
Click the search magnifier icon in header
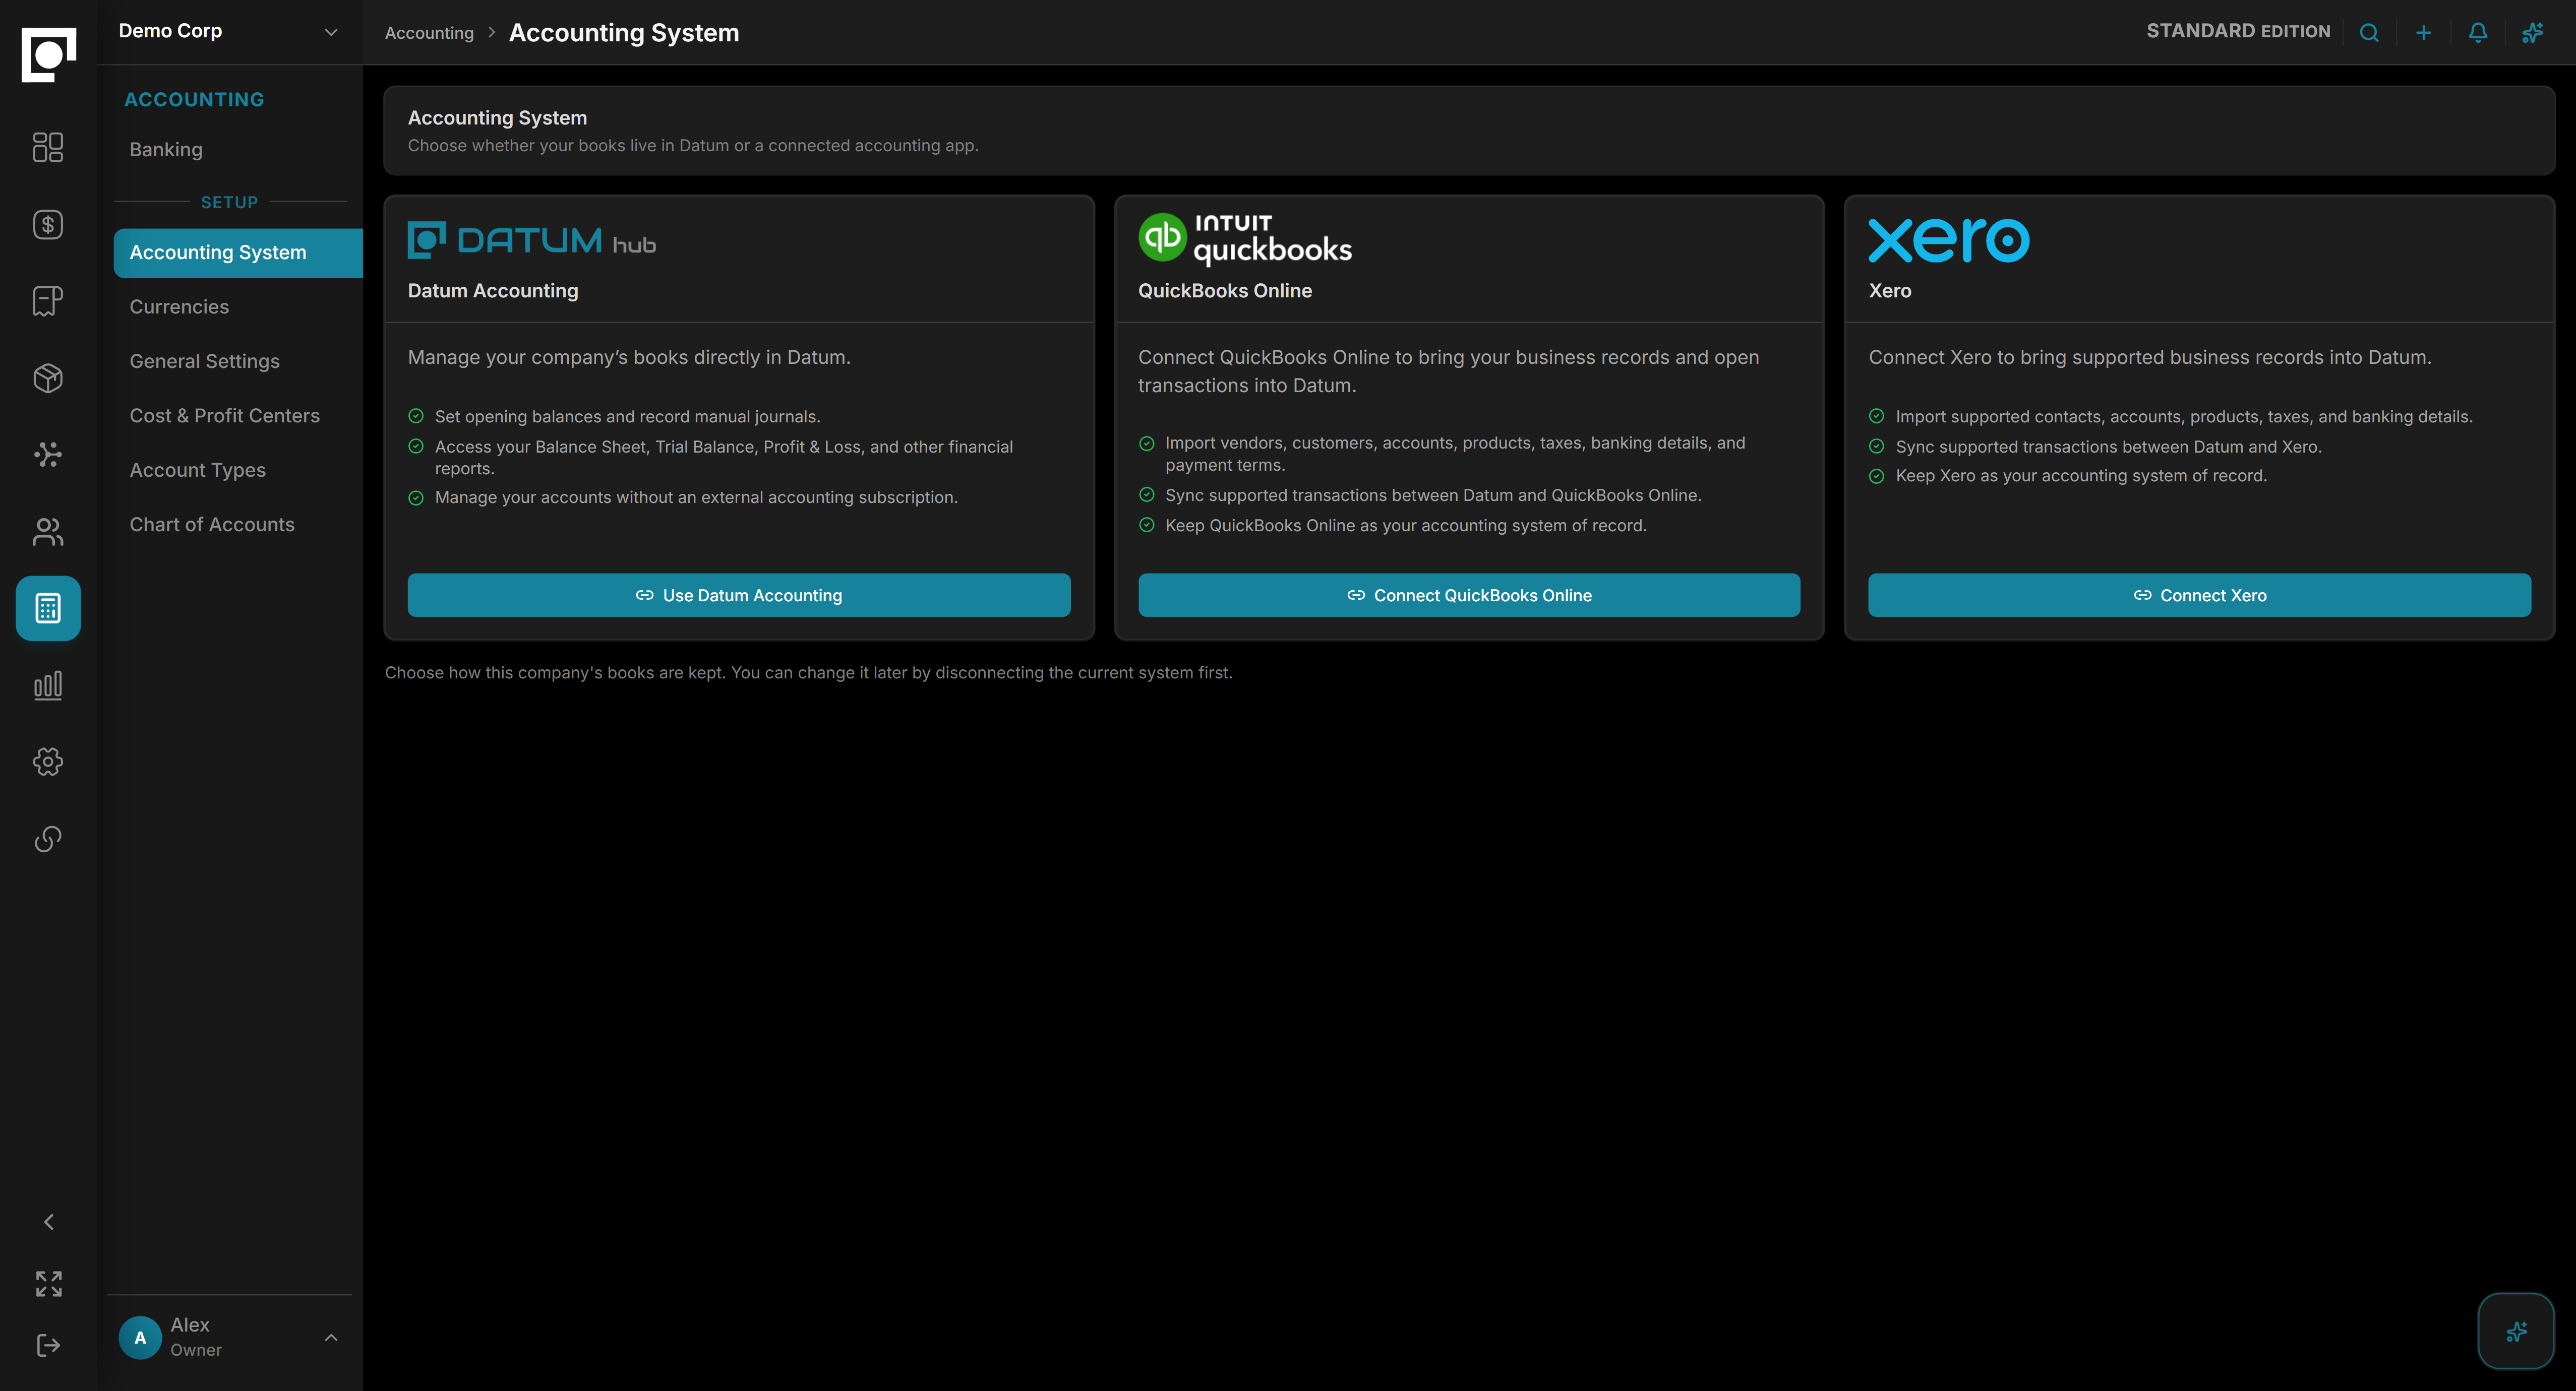(x=2369, y=32)
